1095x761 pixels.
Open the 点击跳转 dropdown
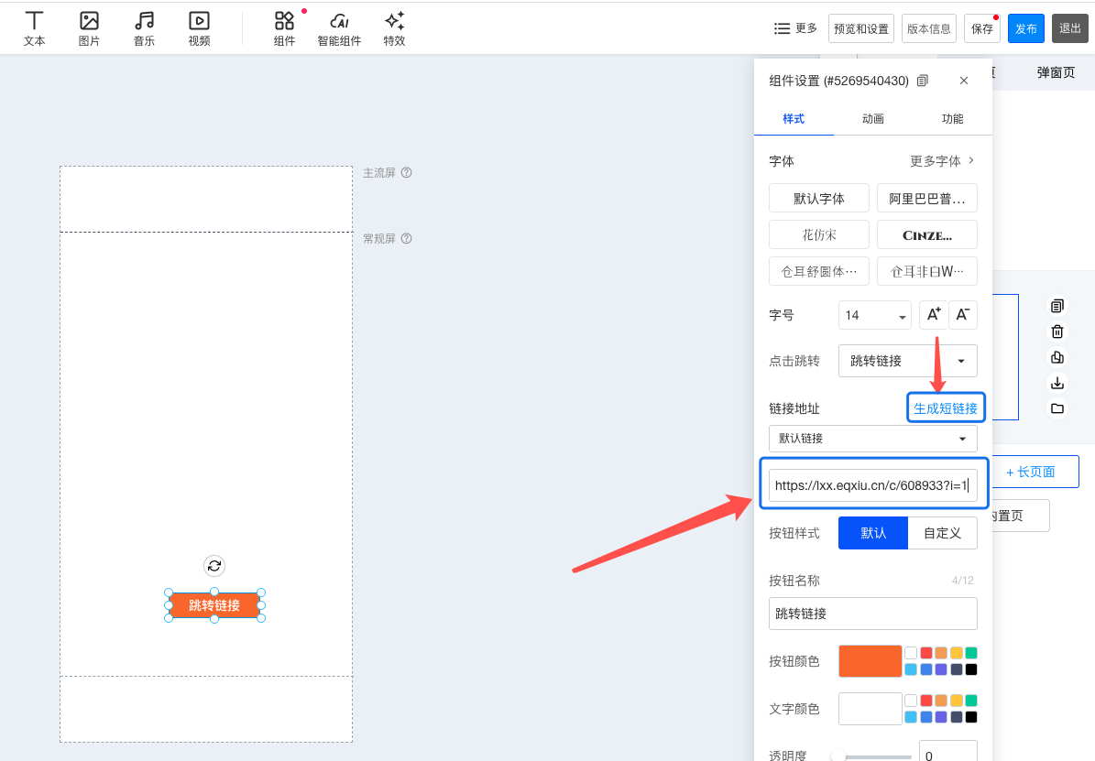coord(908,361)
